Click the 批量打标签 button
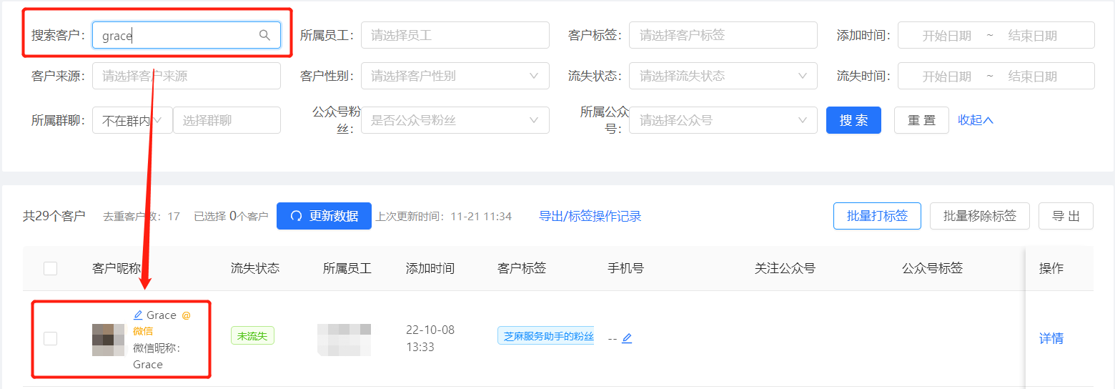Image resolution: width=1115 pixels, height=389 pixels. point(877,216)
